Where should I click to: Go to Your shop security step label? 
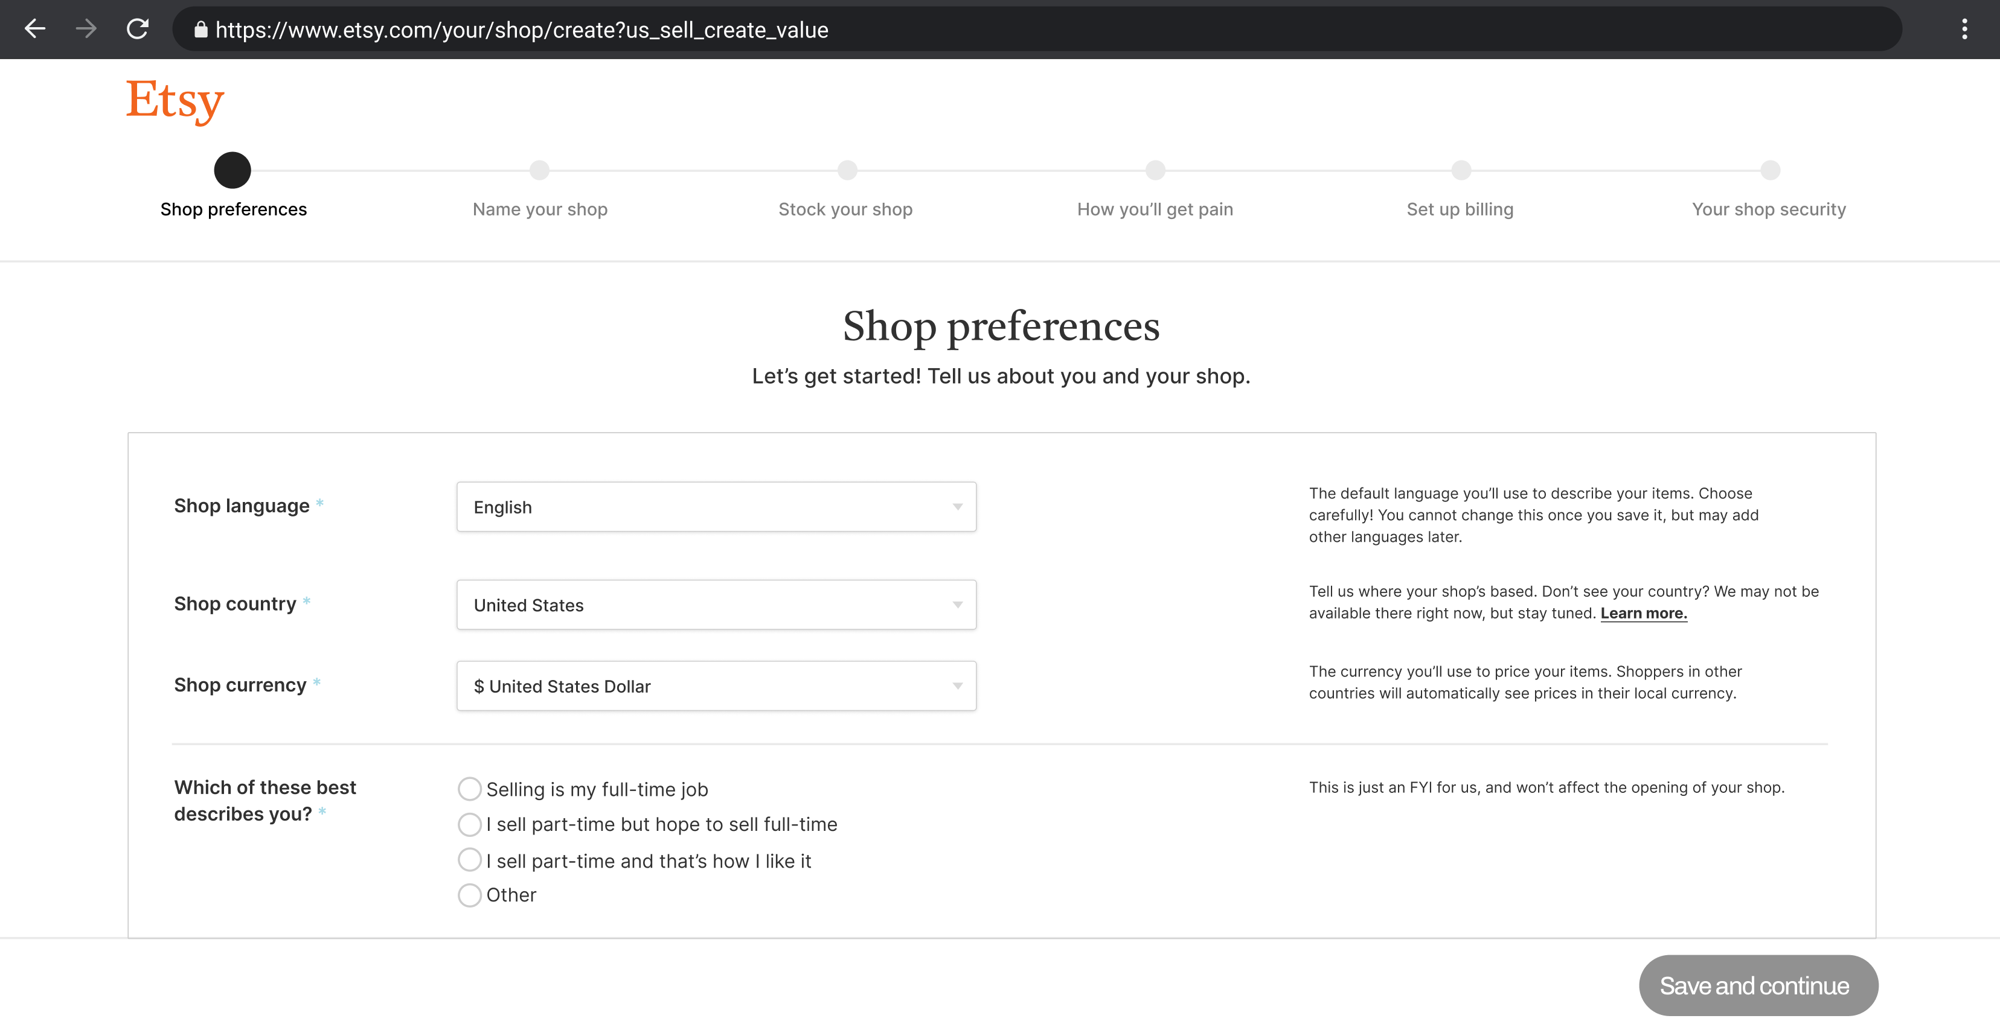pyautogui.click(x=1769, y=209)
